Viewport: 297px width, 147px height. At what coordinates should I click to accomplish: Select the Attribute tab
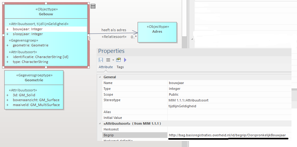[x=105, y=67]
